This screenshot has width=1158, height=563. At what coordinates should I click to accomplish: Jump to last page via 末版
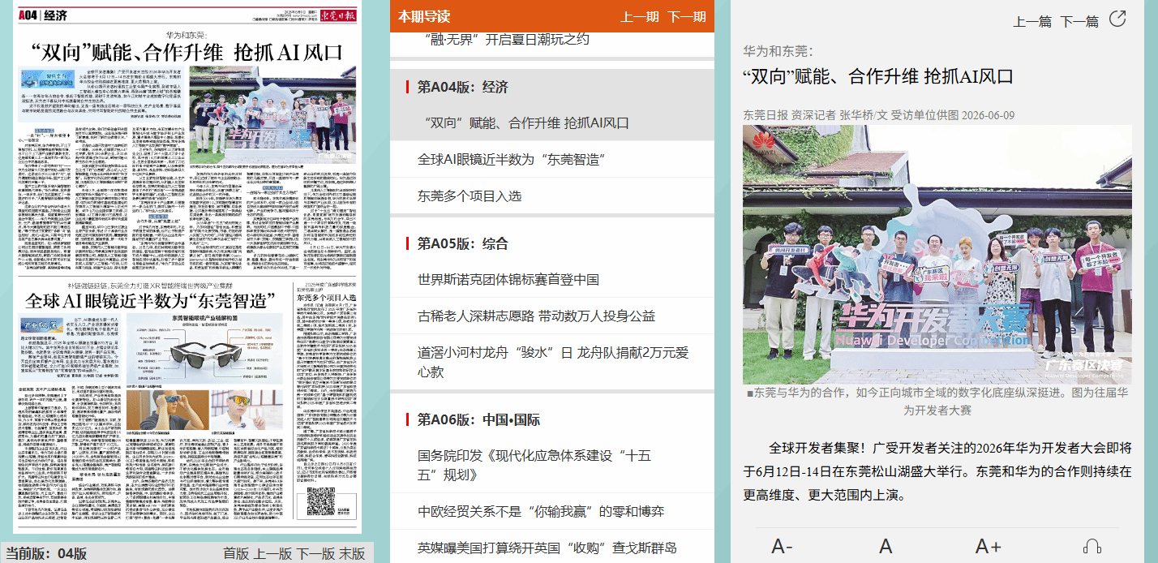(x=352, y=553)
